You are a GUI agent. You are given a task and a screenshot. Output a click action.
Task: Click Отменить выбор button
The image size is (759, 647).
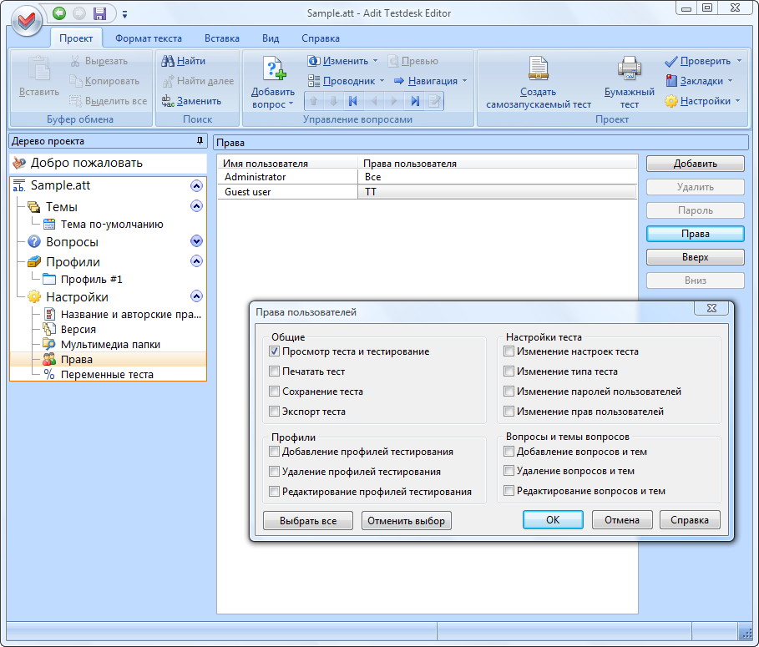[406, 521]
